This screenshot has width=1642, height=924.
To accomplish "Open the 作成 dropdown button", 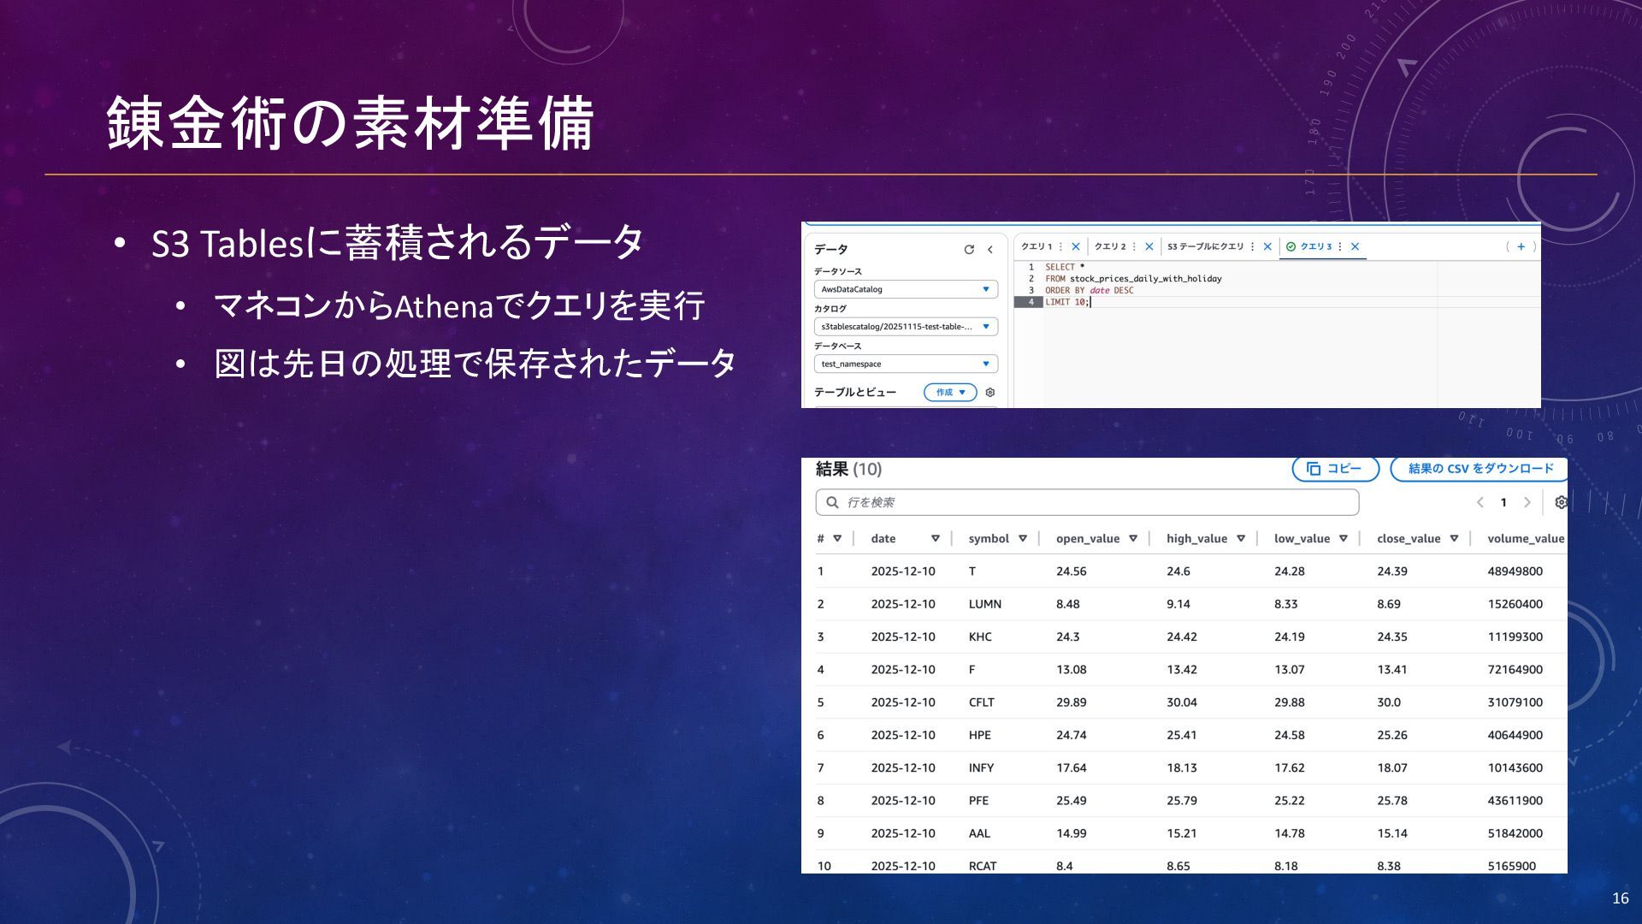I will point(950,393).
